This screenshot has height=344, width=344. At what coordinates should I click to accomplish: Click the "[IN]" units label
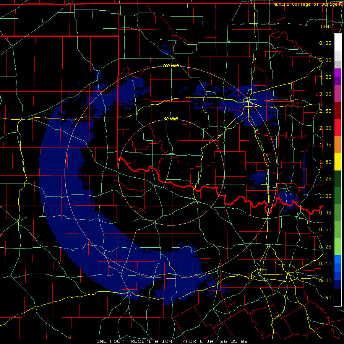326,26
